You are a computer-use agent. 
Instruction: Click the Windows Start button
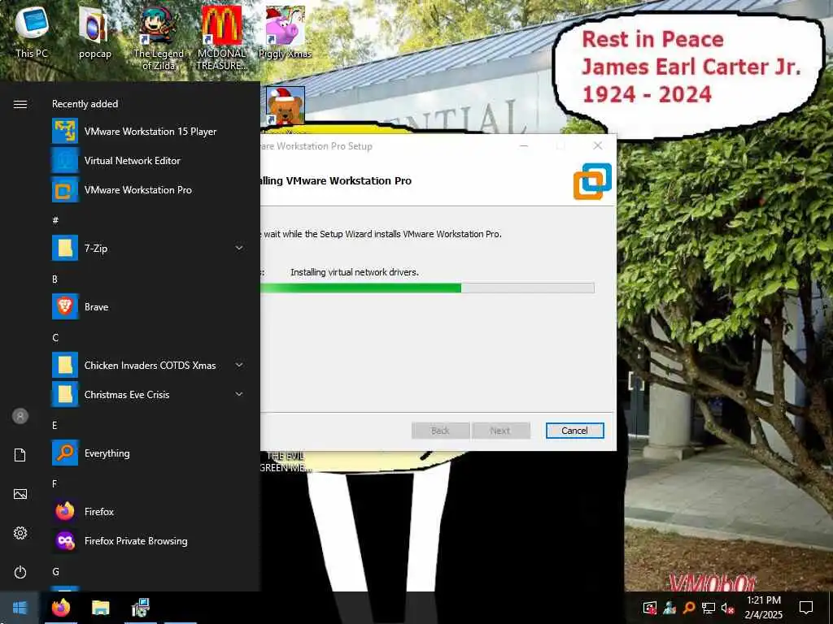point(20,607)
